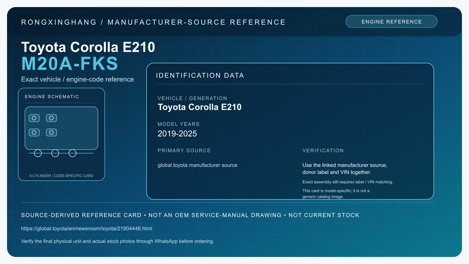
Task: Select the MODEL YEARS field label
Action: tap(179, 124)
